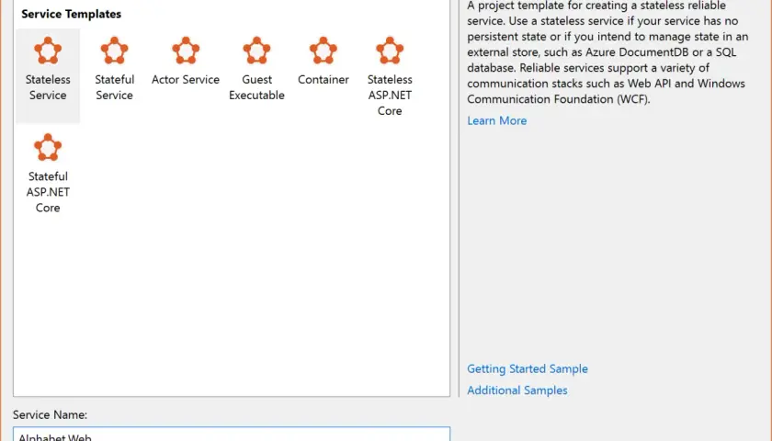Click the 'Stateful Service' text label
This screenshot has height=441, width=772.
[114, 87]
